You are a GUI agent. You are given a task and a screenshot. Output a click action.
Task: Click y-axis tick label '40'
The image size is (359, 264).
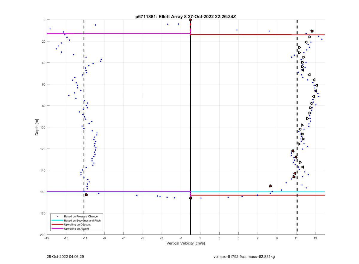(x=43, y=63)
